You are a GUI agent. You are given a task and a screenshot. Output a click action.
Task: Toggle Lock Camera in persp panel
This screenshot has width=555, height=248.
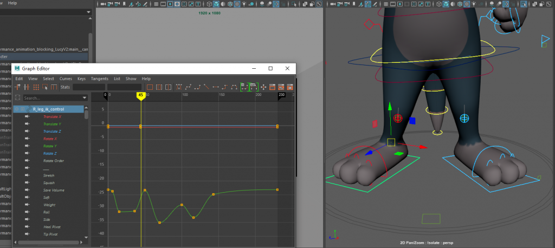click(x=339, y=4)
